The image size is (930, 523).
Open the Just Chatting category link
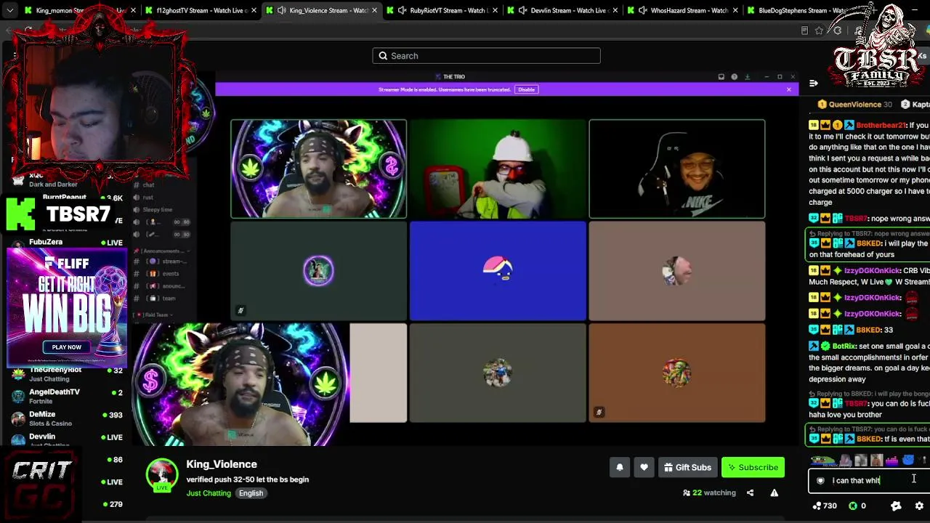[209, 493]
